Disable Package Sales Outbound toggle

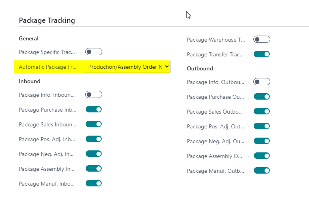click(x=262, y=112)
